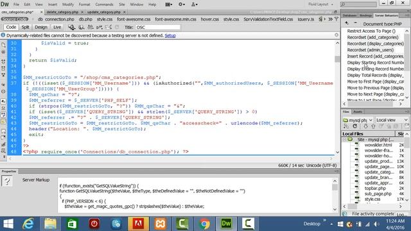The height and width of the screenshot is (231, 411).
Task: Open the mysql php site dropdown
Action: tap(358, 120)
